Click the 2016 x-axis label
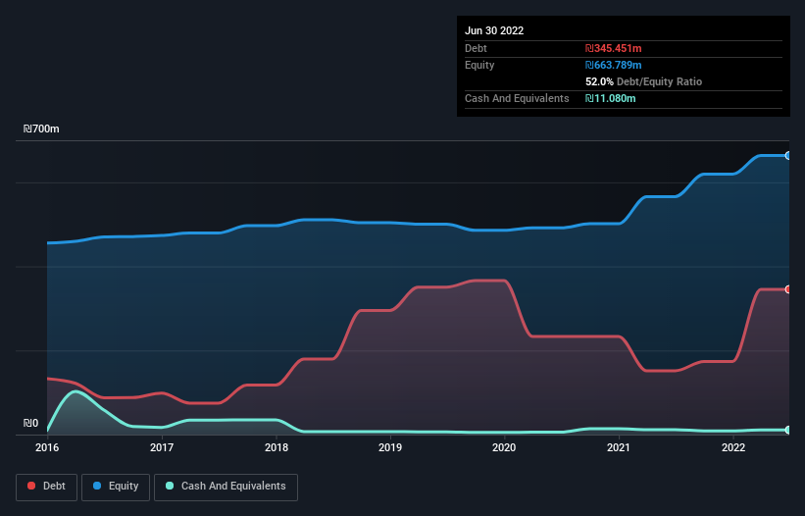The image size is (805, 516). click(47, 447)
